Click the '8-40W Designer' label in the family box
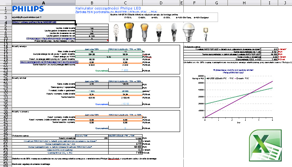The height and width of the screenshot is (167, 292). 201,18
